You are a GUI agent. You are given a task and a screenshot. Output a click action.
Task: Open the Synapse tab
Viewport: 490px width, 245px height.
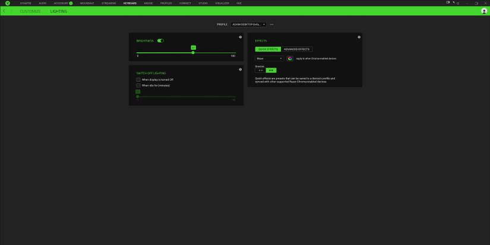pos(26,3)
